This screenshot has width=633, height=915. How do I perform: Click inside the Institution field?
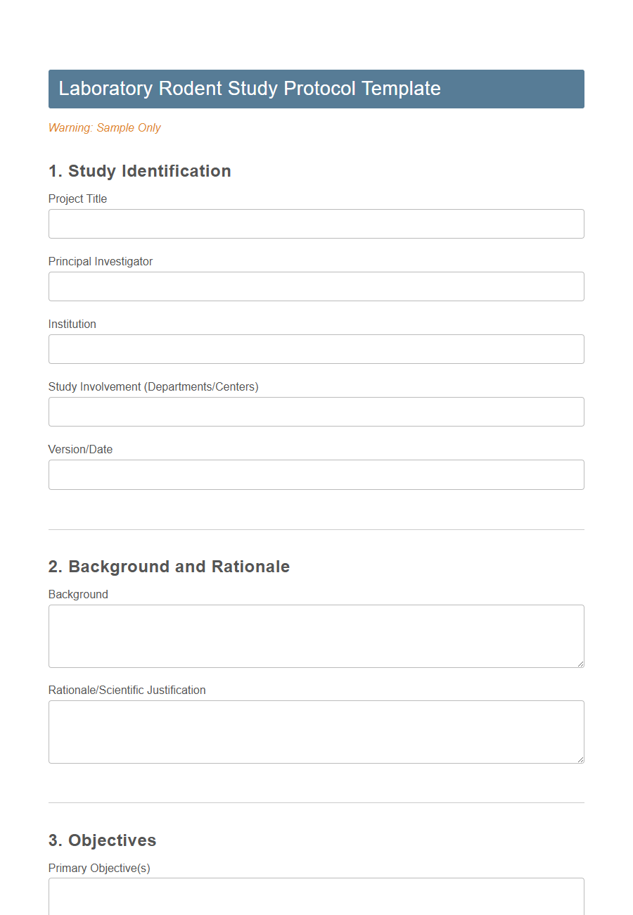pos(316,348)
